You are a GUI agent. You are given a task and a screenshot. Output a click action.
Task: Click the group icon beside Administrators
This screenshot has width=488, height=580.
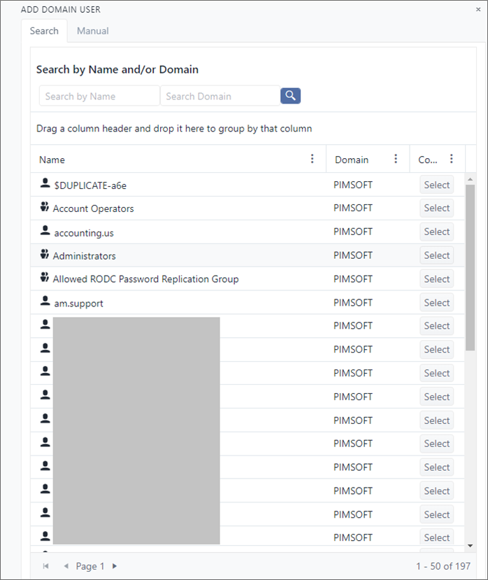click(x=45, y=255)
